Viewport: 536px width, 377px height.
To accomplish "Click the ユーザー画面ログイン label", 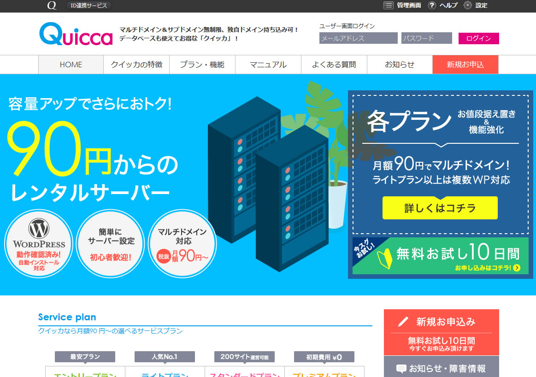I will point(347,26).
